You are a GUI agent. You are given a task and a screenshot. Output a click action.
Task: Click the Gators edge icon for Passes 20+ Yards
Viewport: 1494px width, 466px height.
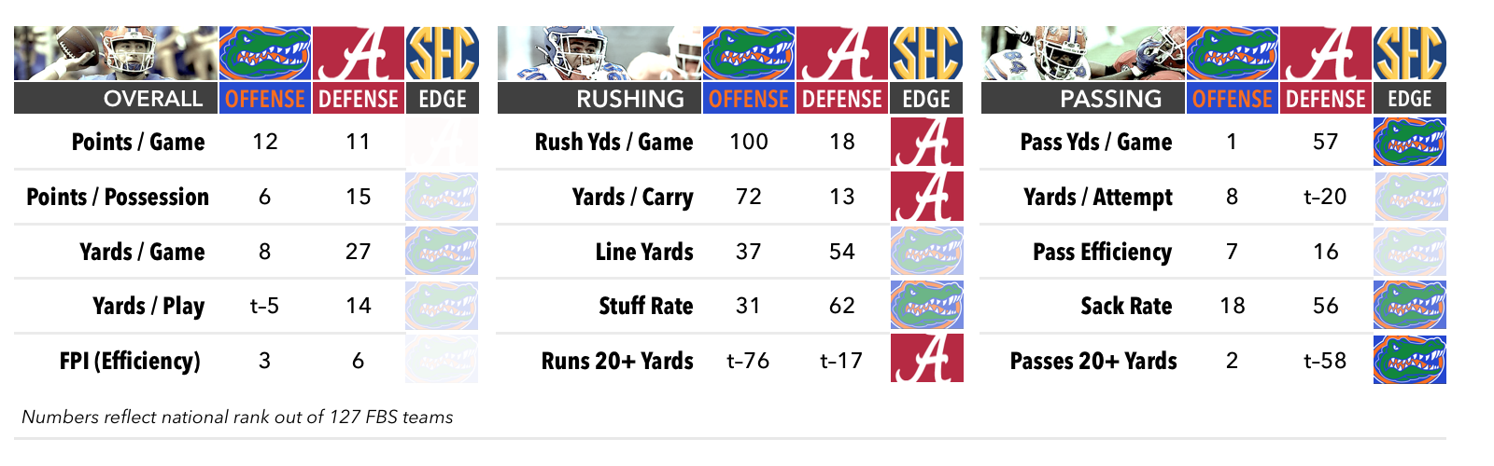tap(1410, 360)
